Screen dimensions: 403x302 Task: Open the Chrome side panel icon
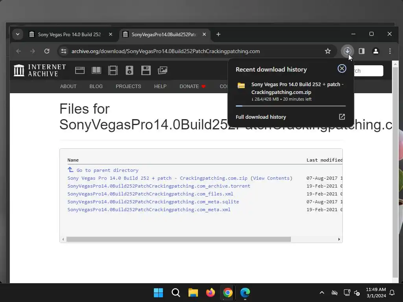point(362,51)
